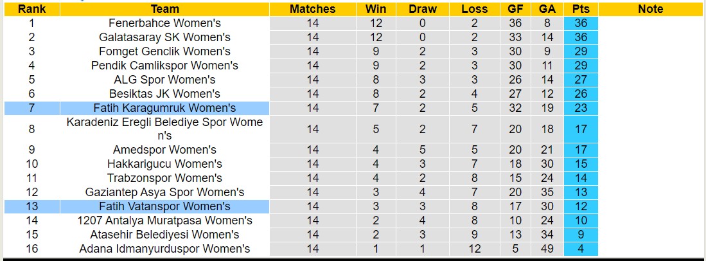Open Fenerbahce Women's team link
Image resolution: width=706 pixels, height=261 pixels.
(x=164, y=23)
